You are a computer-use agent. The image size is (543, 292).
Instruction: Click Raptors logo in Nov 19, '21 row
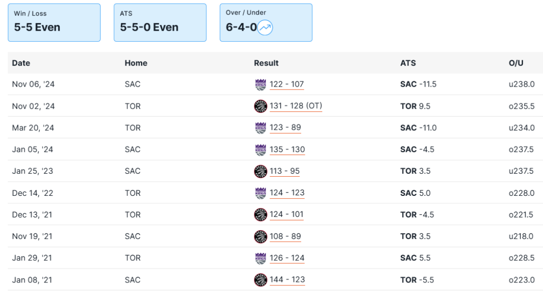[x=260, y=236]
